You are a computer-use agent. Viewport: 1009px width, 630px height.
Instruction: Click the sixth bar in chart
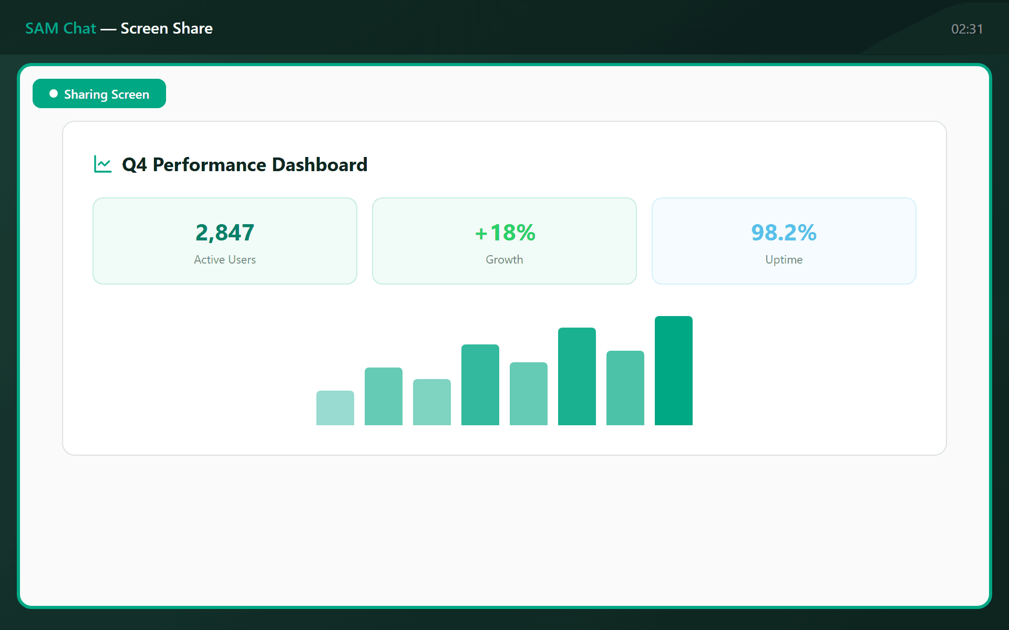[577, 376]
